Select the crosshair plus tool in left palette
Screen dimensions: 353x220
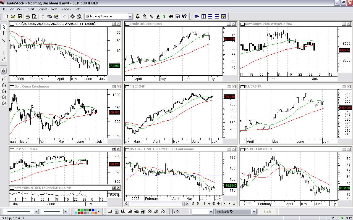[x=4, y=33]
